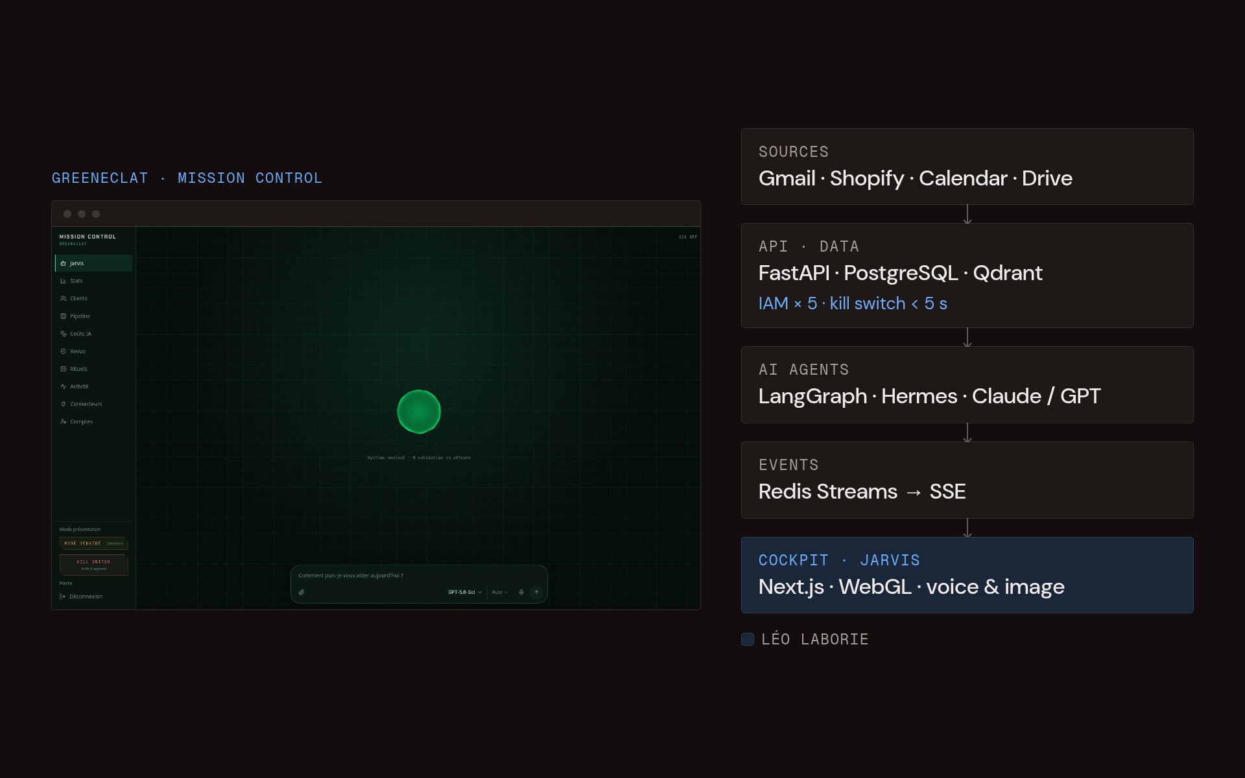
Task: Start voice input with the microphone icon
Action: click(521, 592)
